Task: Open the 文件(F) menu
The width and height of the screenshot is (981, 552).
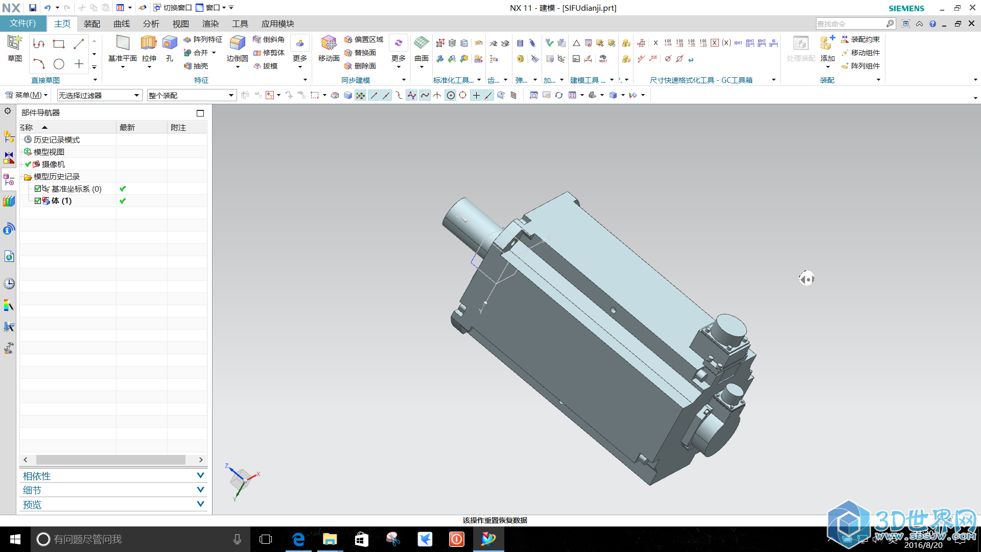Action: pos(23,24)
